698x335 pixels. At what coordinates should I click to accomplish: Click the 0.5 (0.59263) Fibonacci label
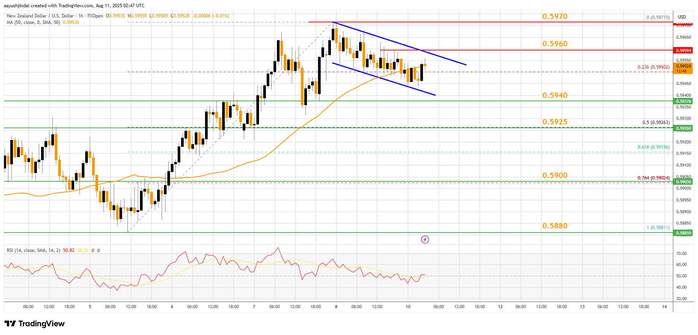pyautogui.click(x=656, y=123)
